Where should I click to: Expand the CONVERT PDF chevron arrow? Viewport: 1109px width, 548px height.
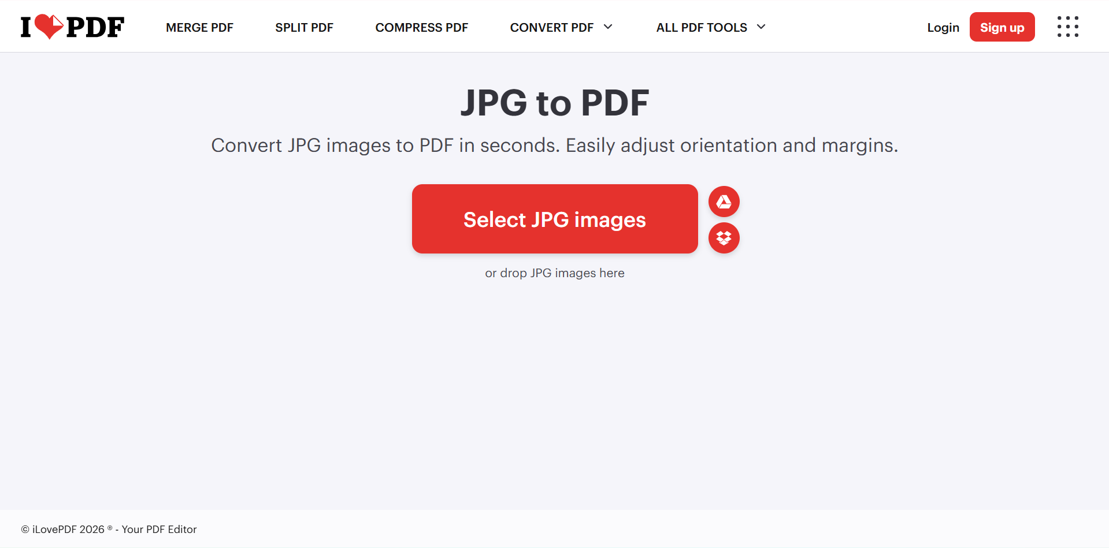pyautogui.click(x=608, y=27)
